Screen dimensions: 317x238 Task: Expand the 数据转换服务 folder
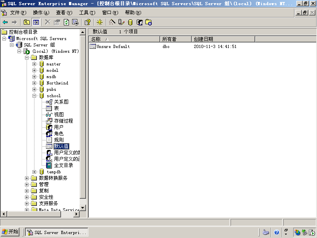(x=27, y=178)
